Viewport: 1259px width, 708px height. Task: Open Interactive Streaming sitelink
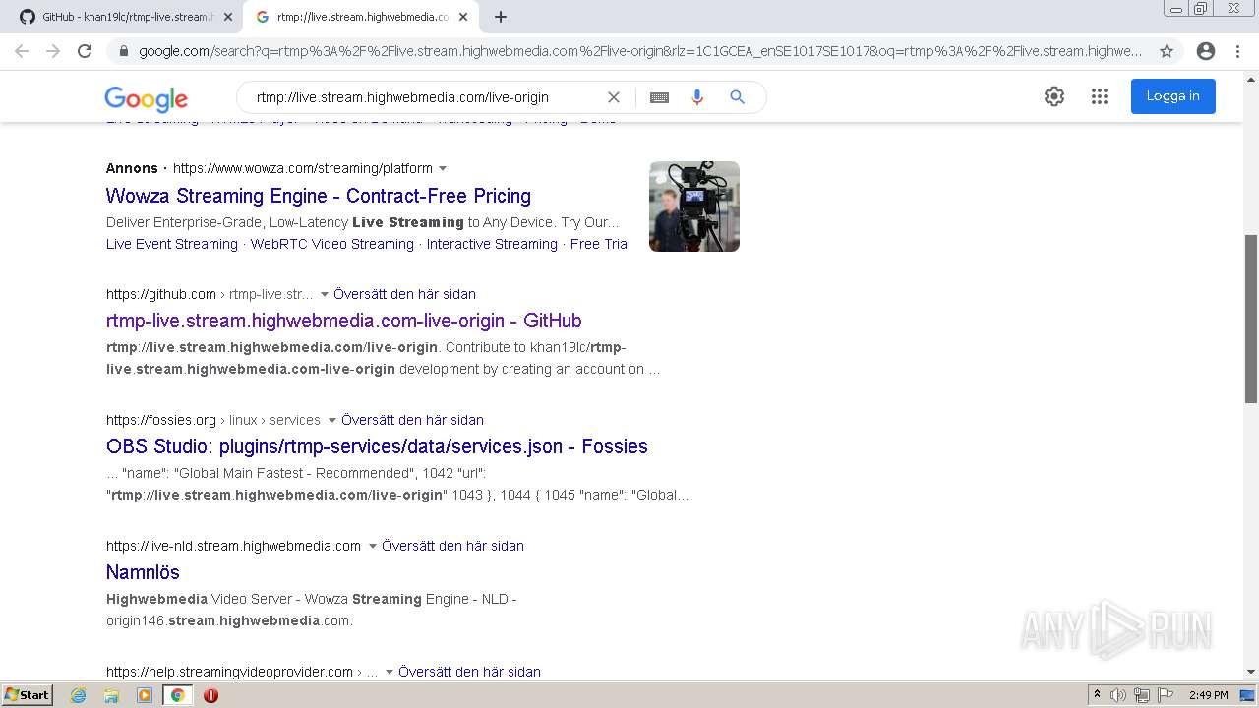coord(492,244)
